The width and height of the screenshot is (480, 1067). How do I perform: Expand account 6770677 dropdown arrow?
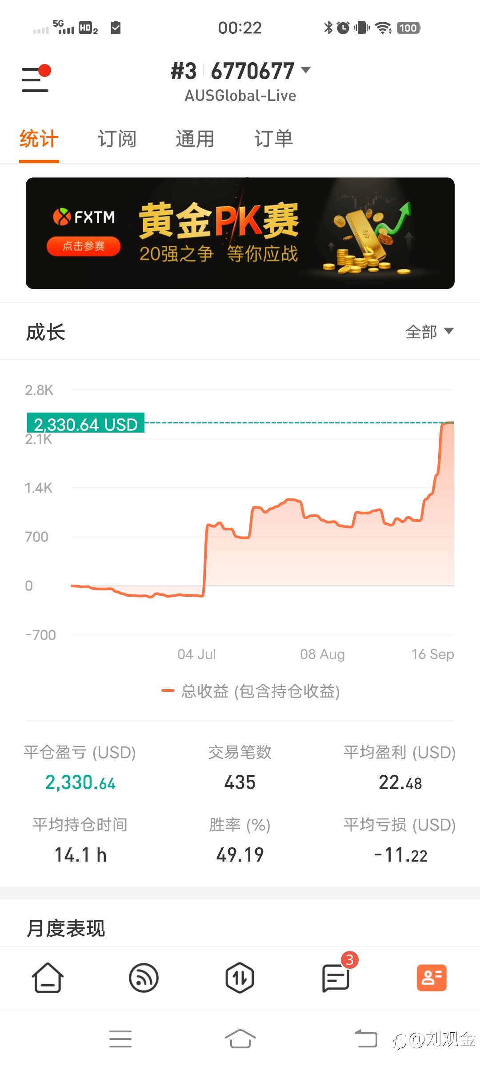click(306, 70)
